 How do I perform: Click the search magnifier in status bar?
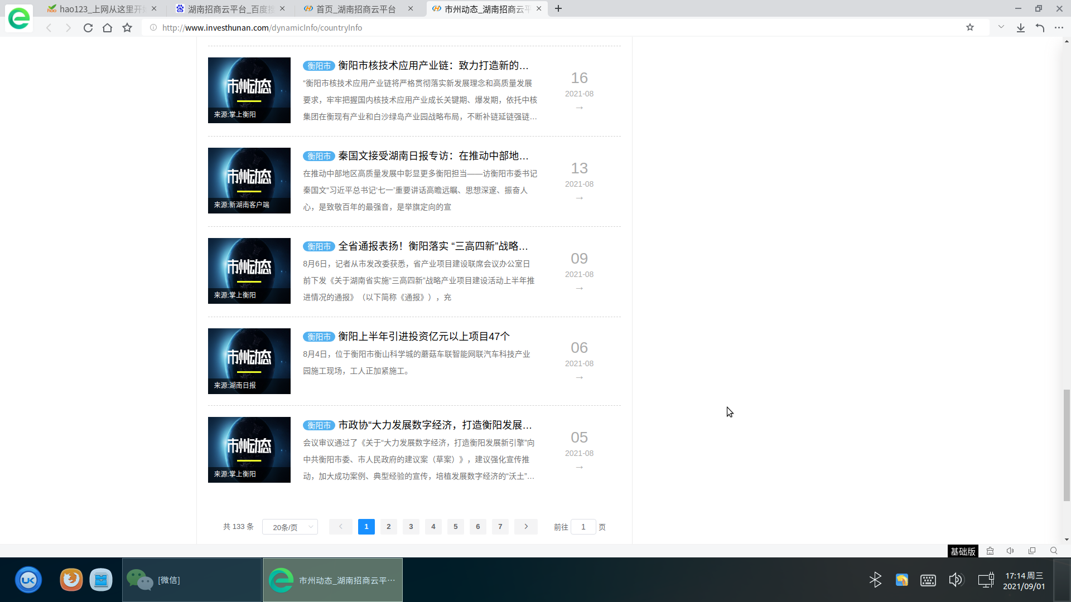1054,551
